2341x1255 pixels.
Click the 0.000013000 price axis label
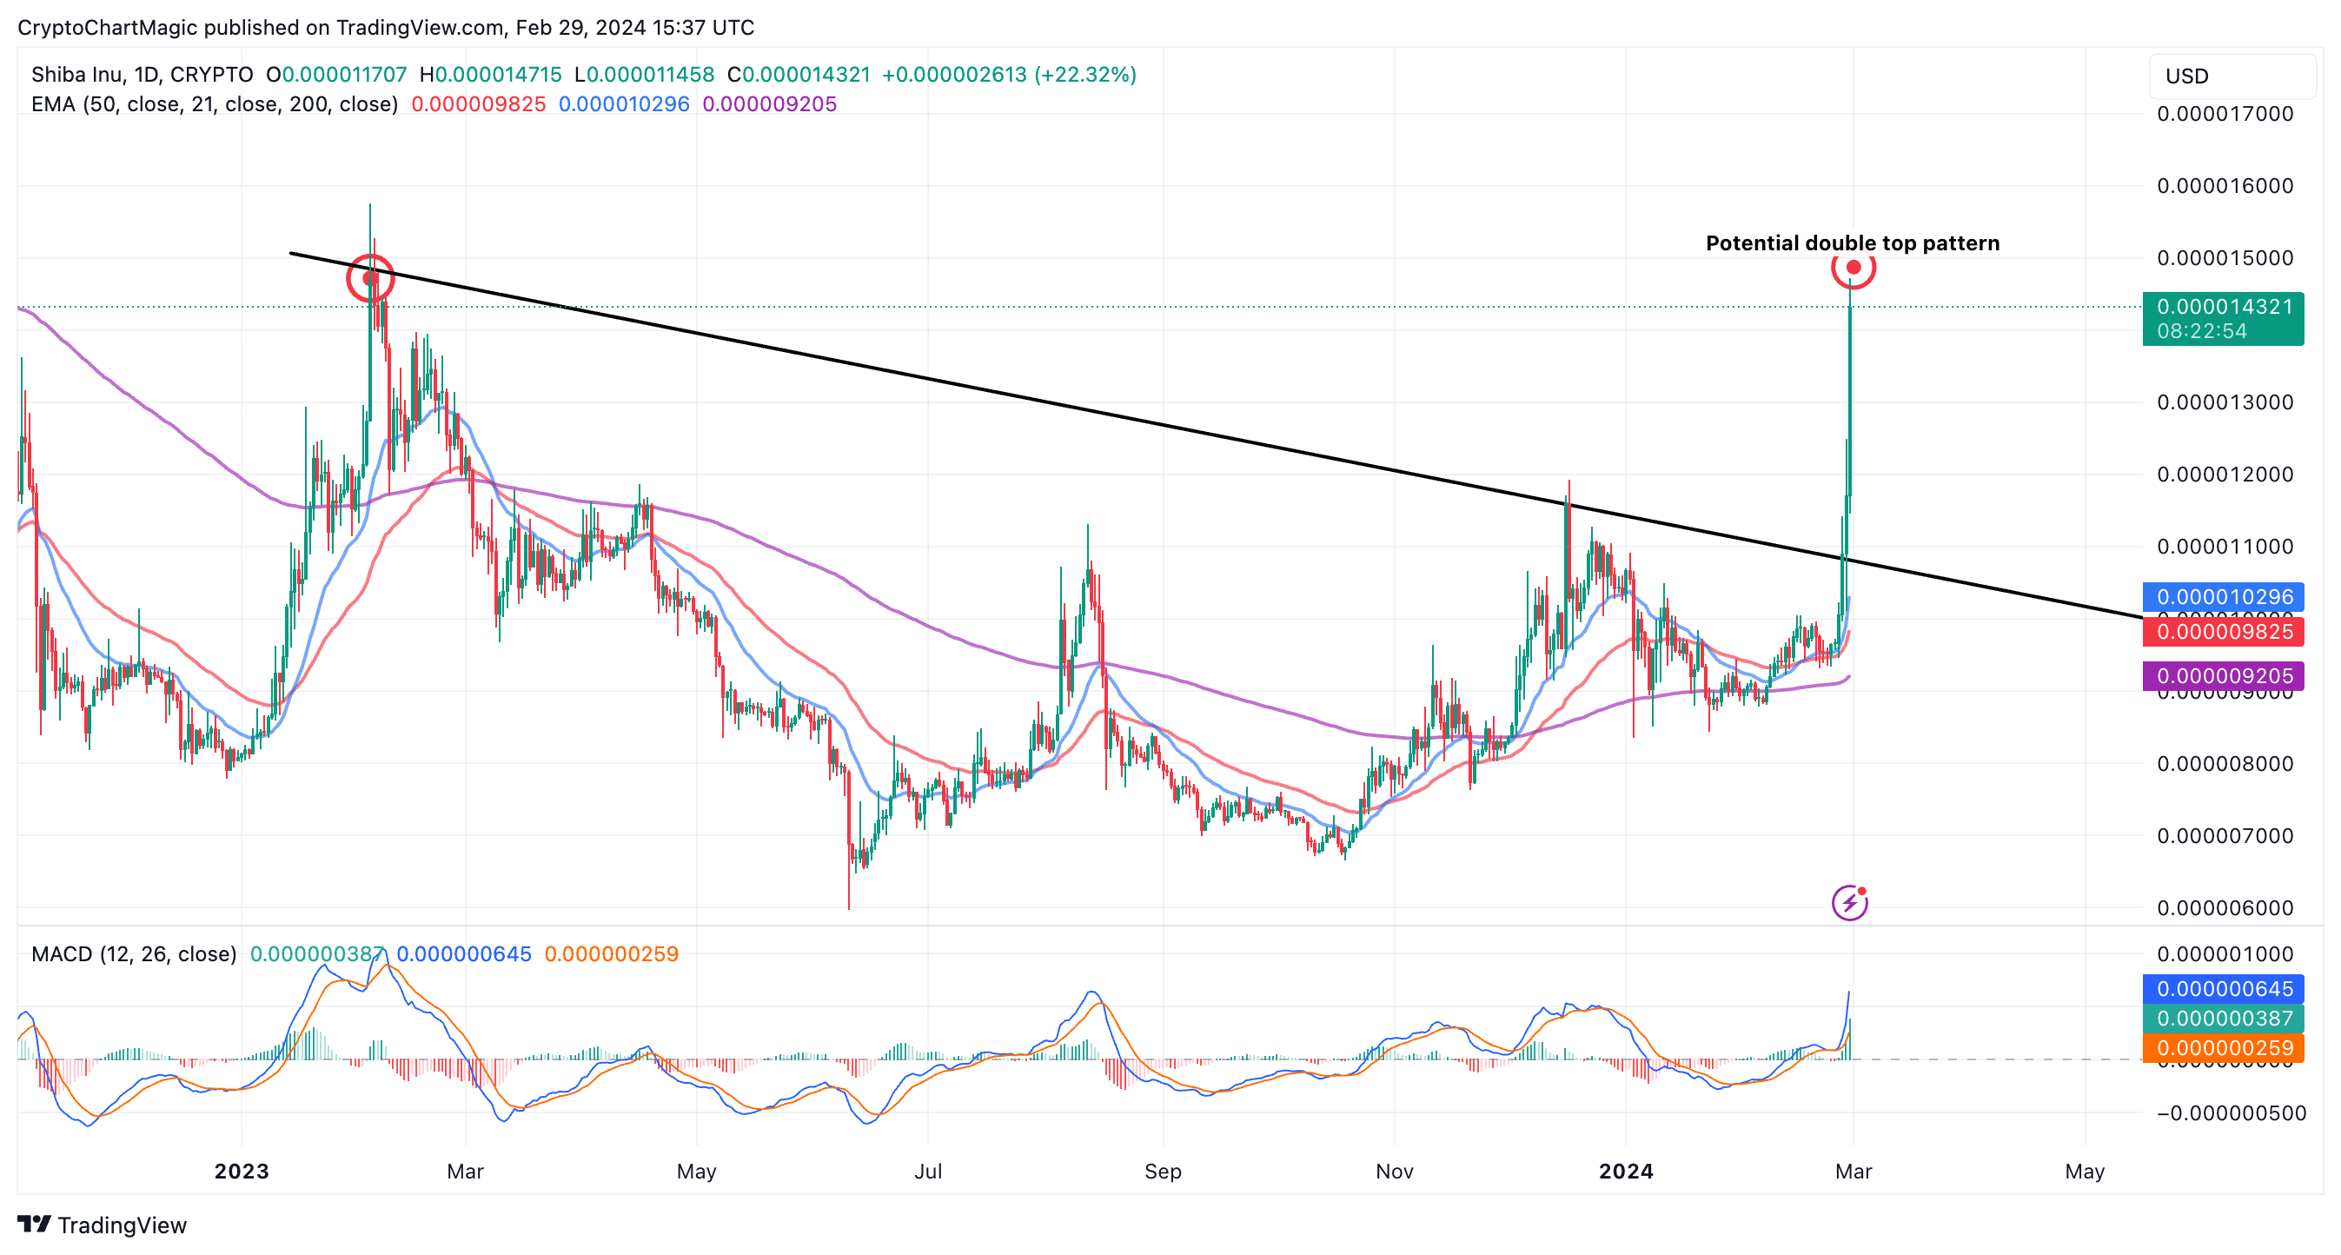point(2225,402)
